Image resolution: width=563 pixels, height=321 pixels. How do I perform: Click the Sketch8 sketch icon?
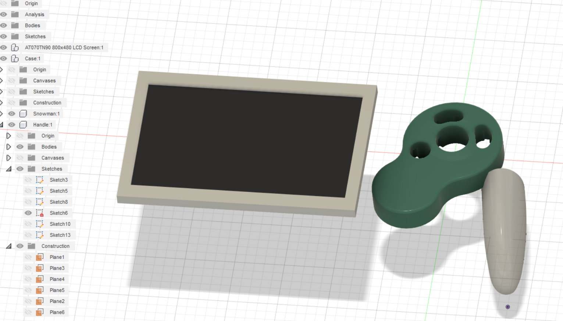point(40,202)
